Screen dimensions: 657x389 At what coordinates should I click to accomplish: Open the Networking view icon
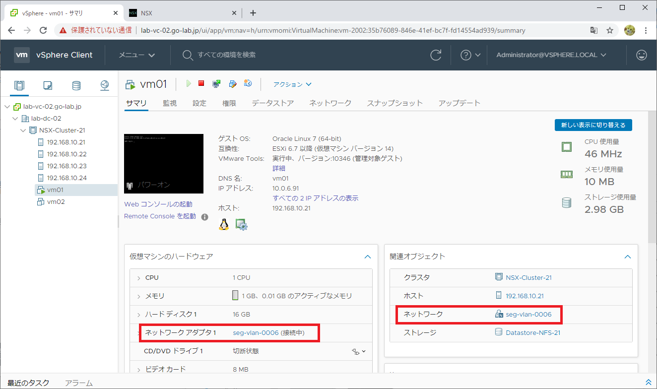(104, 85)
